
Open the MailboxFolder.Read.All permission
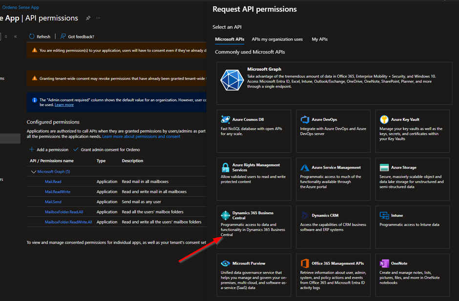pos(64,212)
